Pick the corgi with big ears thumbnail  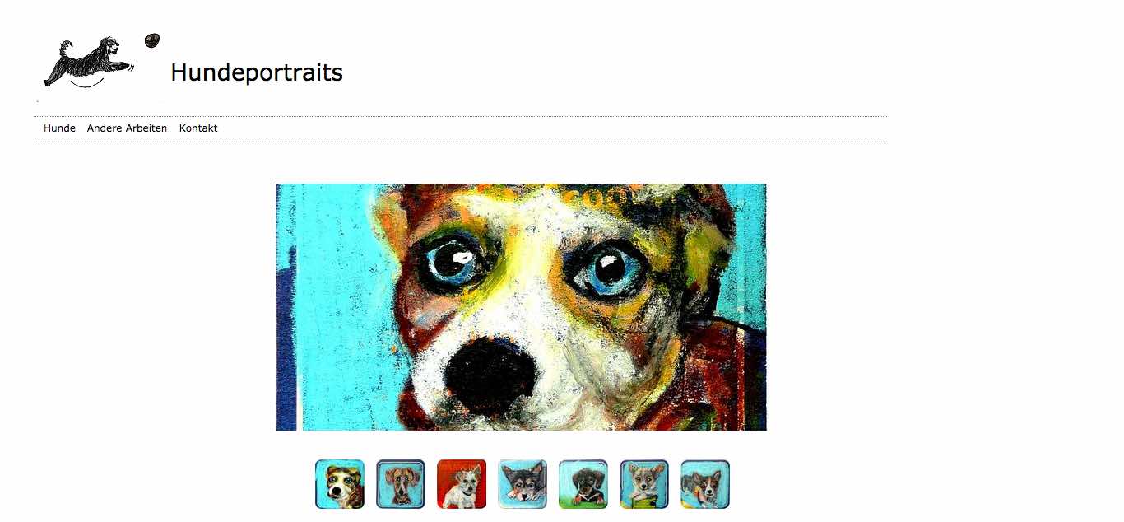tap(644, 484)
